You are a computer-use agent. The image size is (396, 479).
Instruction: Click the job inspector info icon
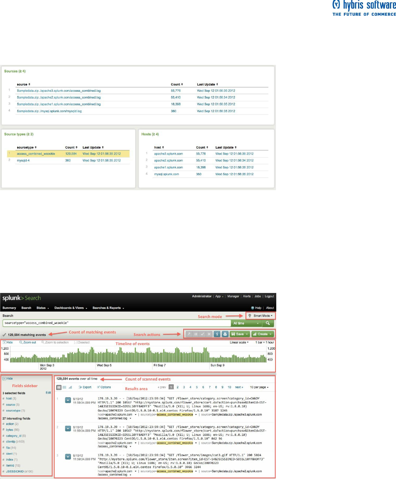[217, 334]
